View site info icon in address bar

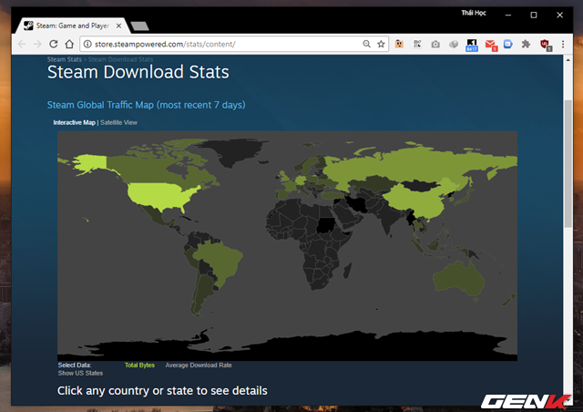[87, 45]
